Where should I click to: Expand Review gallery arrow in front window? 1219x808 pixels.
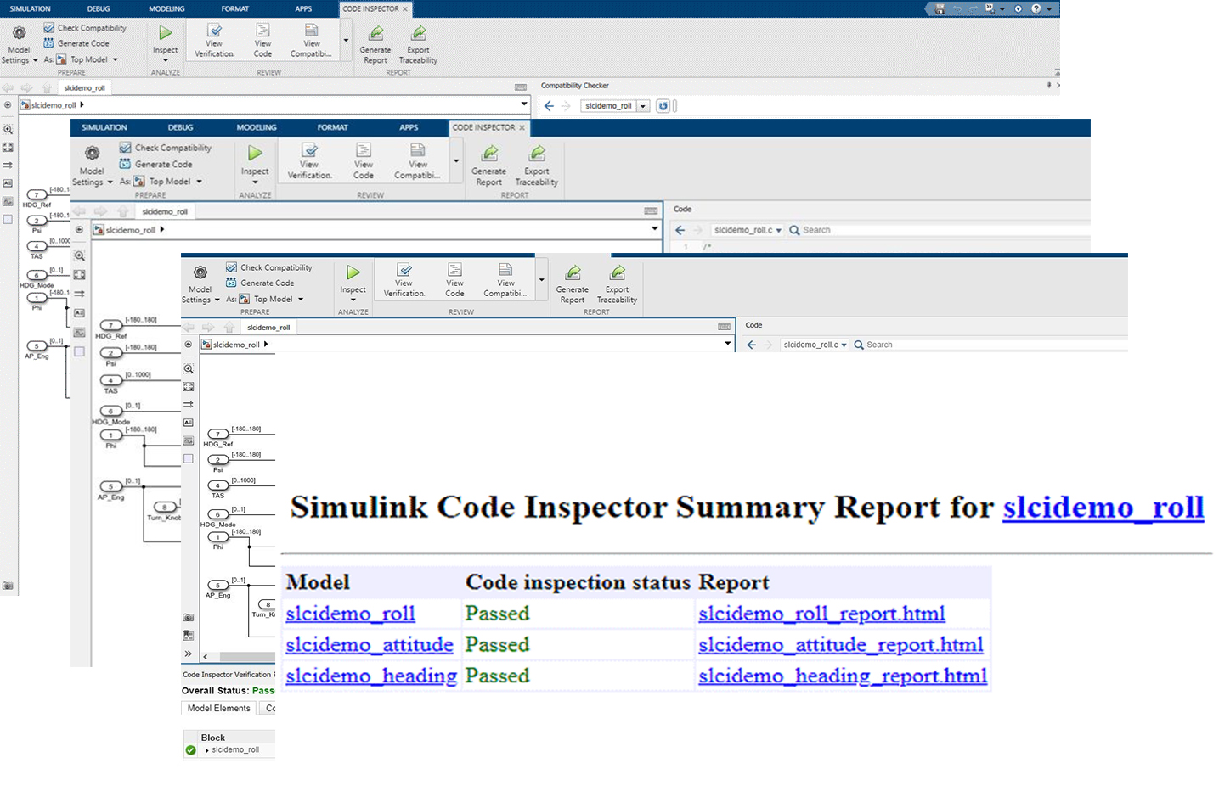click(541, 280)
